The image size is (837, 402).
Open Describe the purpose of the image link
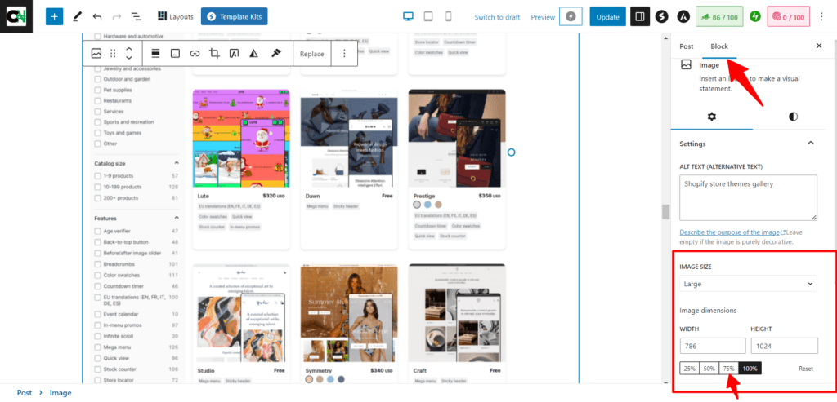pos(732,232)
